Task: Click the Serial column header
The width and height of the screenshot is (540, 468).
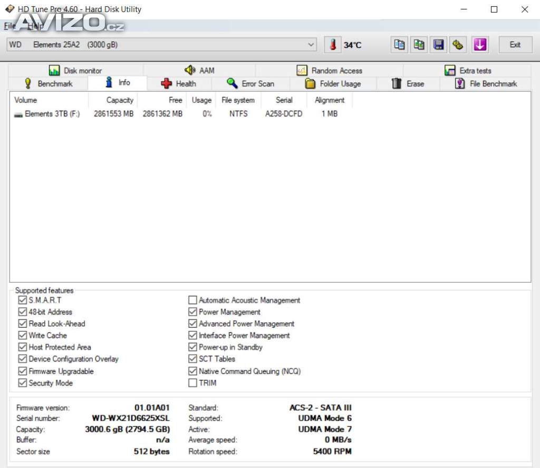Action: [284, 100]
